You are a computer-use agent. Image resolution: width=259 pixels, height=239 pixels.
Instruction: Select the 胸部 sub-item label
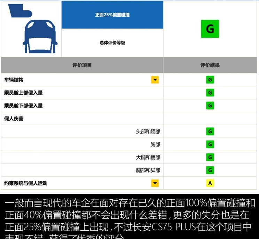(x=155, y=144)
